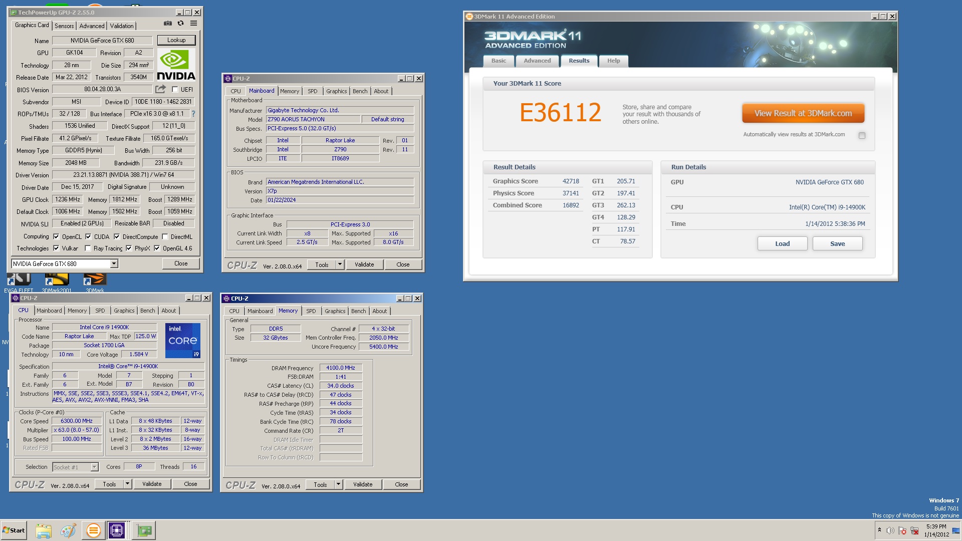Toggle the DirectCompute checkbox
Image resolution: width=962 pixels, height=541 pixels.
(117, 237)
